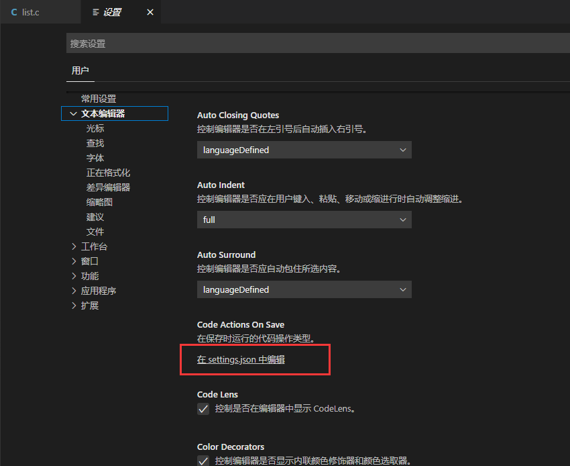Select the 字体 settings item
This screenshot has height=466, width=570.
pos(95,157)
